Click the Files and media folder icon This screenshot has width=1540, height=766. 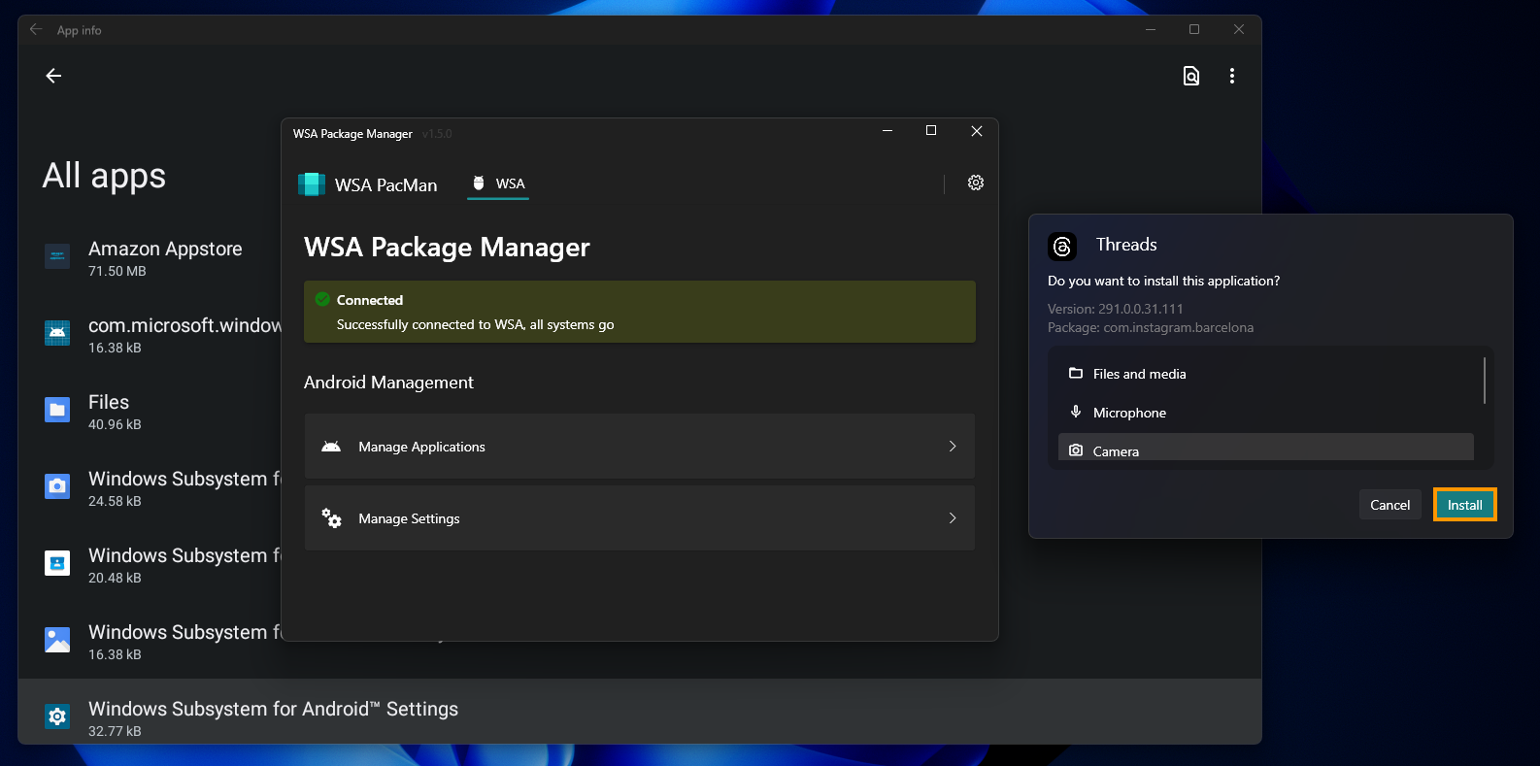[1076, 373]
